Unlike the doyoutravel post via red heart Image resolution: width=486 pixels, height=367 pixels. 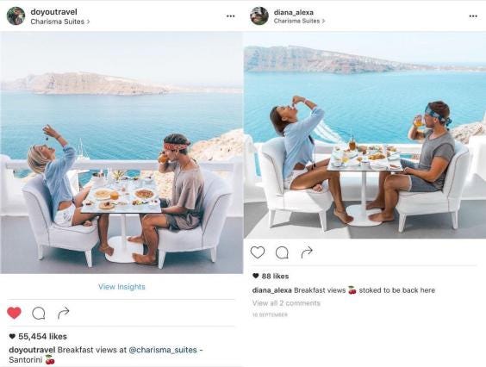point(14,313)
